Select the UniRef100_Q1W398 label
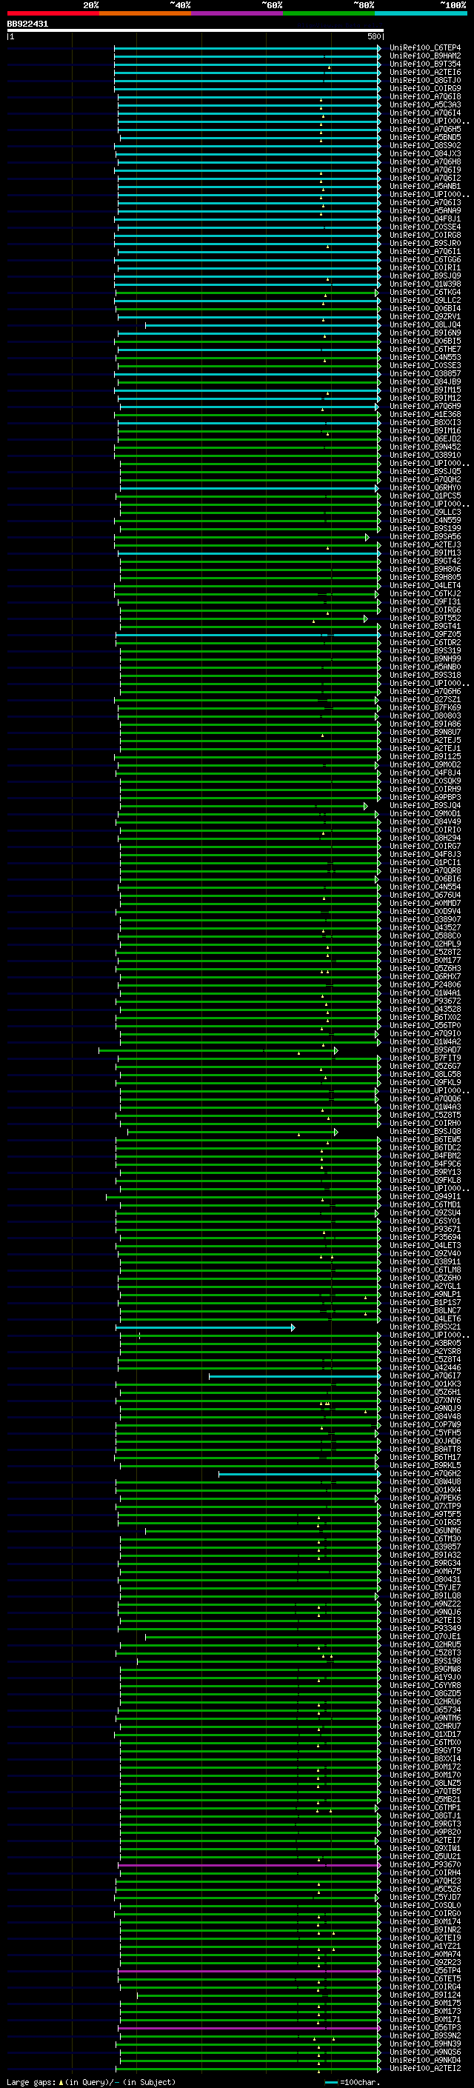The image size is (474, 2088). pyautogui.click(x=425, y=284)
